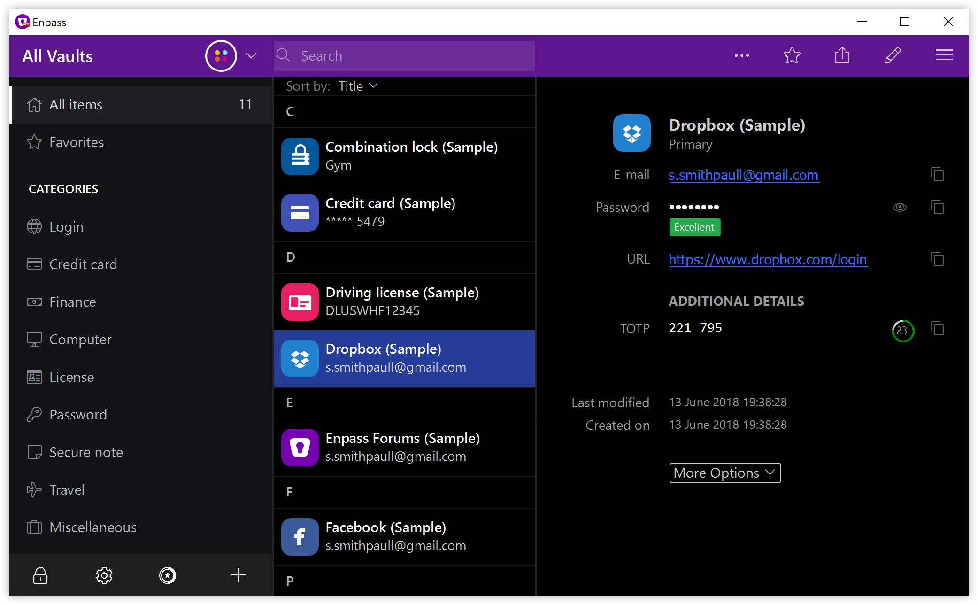
Task: Click the Driving license item icon
Action: coord(300,302)
